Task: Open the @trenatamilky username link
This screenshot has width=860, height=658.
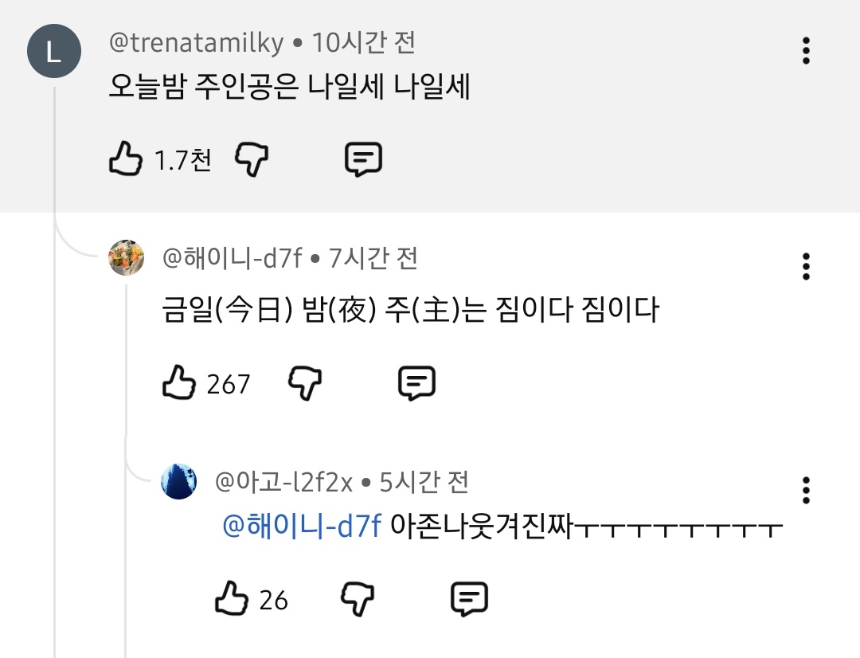Action: [x=196, y=42]
